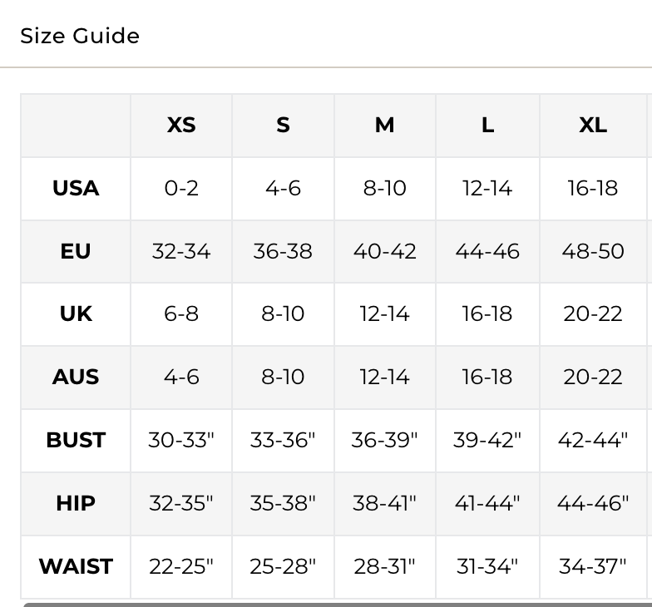652x607 pixels.
Task: Click the Size Guide heading
Action: 80,36
